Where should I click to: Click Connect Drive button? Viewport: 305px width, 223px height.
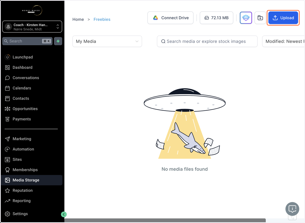(171, 18)
